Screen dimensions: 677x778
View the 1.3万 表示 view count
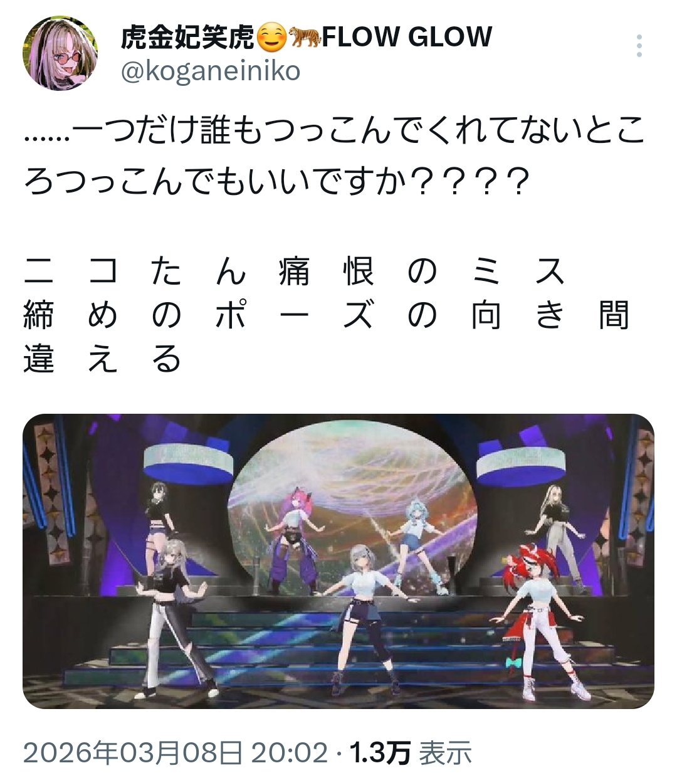click(410, 752)
